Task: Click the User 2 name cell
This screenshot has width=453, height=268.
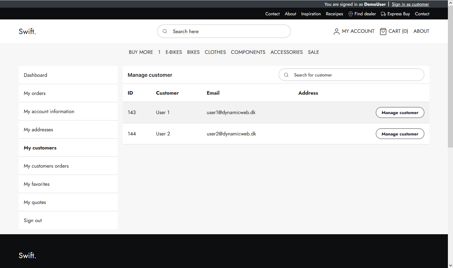Action: pos(163,134)
